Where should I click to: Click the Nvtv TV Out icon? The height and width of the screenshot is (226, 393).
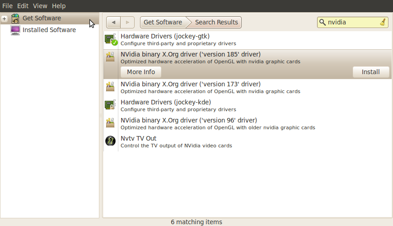[110, 141]
